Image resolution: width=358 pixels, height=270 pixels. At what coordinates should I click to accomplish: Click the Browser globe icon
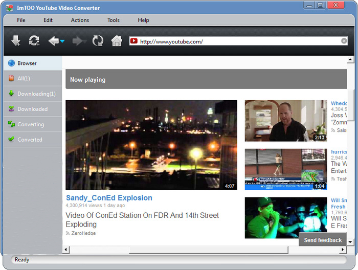pyautogui.click(x=11, y=63)
